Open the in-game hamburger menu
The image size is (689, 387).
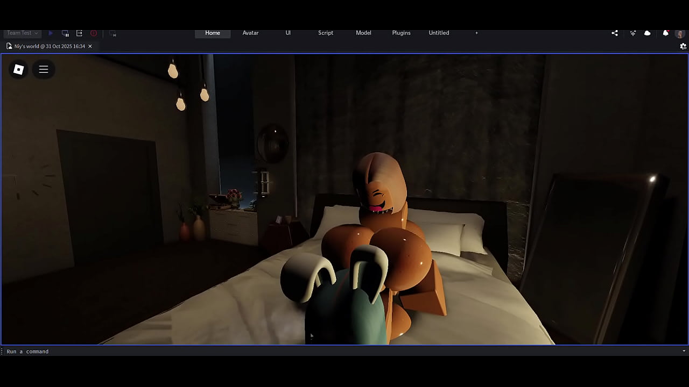pos(44,69)
